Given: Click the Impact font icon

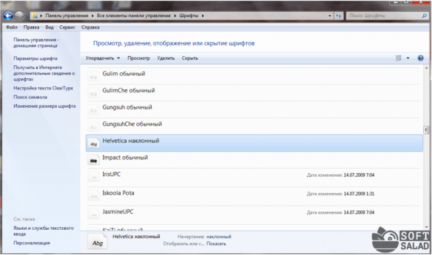Looking at the screenshot, I should pos(93,160).
